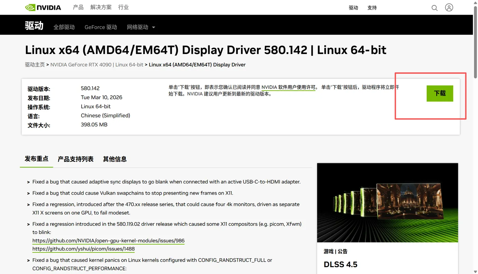Image resolution: width=478 pixels, height=274 pixels.
Task: Click the page vertical scrollbar
Action: 475,43
